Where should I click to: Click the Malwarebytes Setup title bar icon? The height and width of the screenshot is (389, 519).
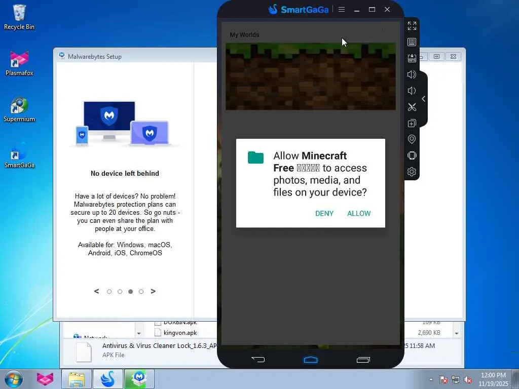pyautogui.click(x=62, y=56)
